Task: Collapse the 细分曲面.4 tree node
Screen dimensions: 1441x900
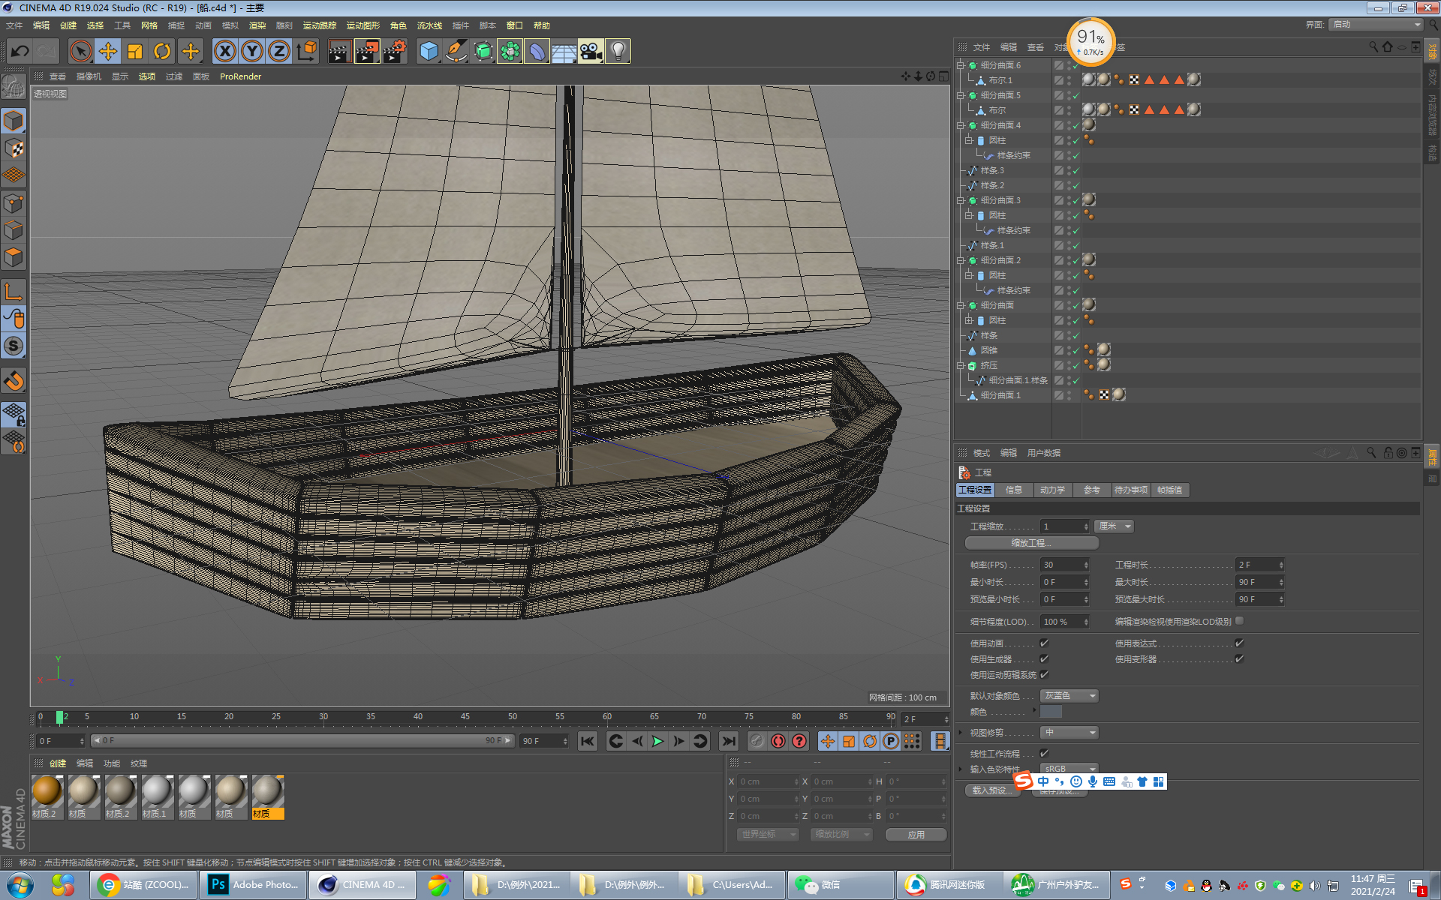Action: coord(960,125)
